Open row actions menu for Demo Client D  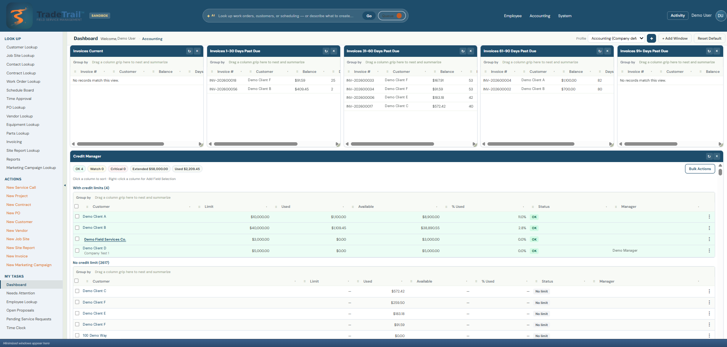(709, 251)
